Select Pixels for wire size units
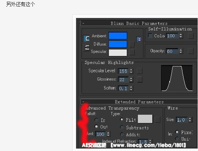The height and width of the screenshot is (151, 198). coord(177,132)
